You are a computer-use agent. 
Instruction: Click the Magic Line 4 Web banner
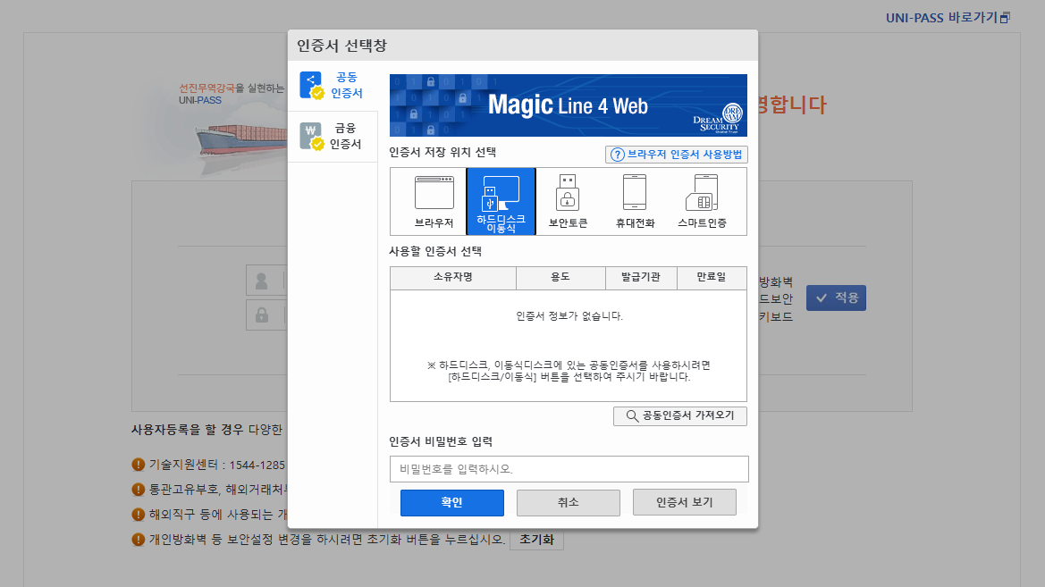(x=568, y=105)
